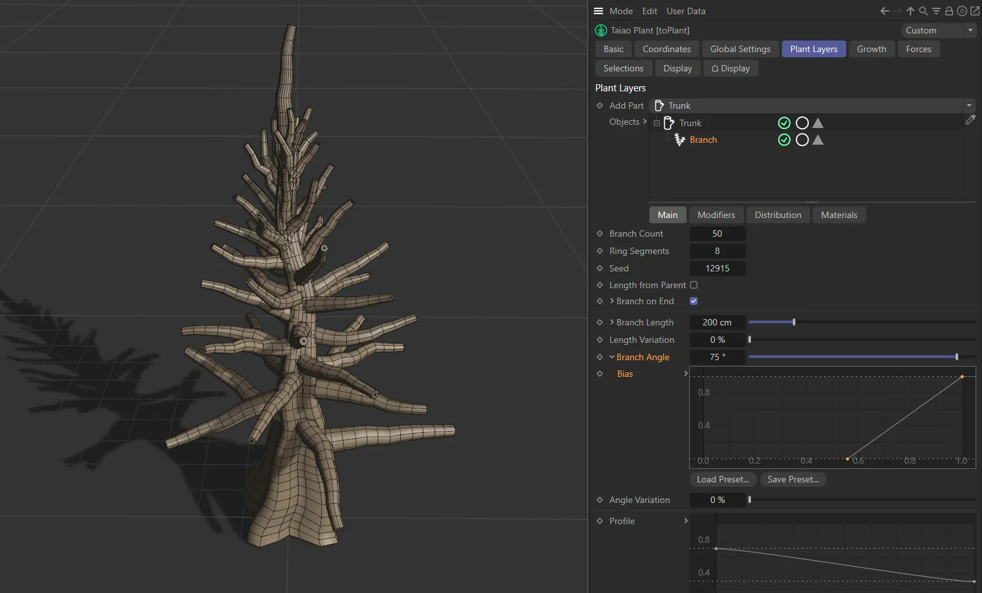Click the Load Preset button
Image resolution: width=982 pixels, height=593 pixels.
point(722,479)
